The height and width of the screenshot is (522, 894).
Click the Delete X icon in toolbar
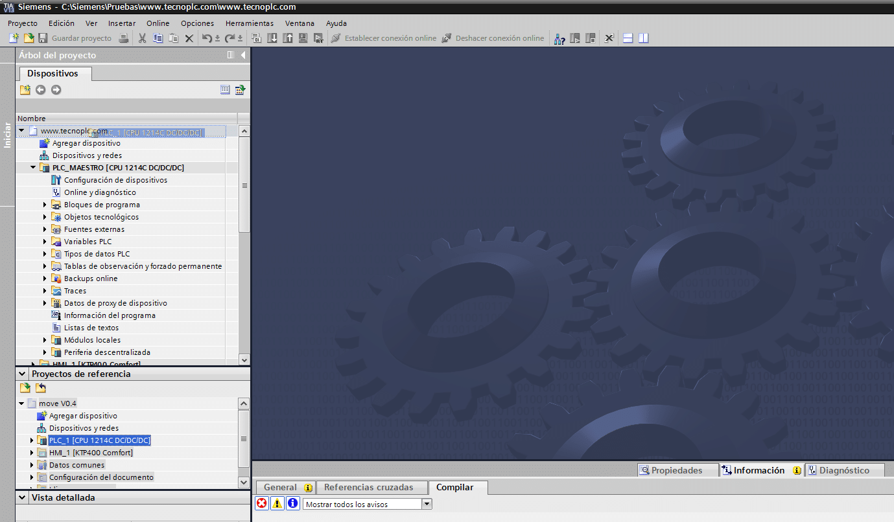pos(189,38)
